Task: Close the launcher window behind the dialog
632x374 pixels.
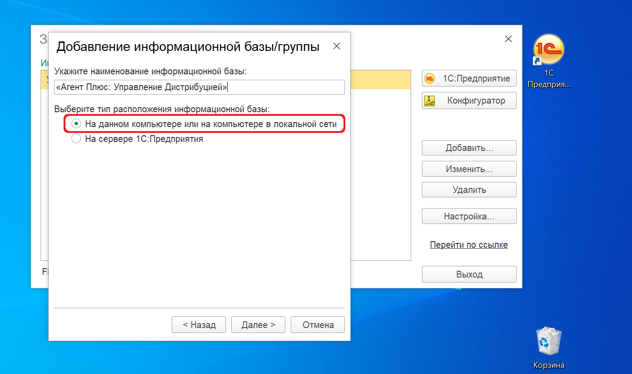Action: coord(508,39)
